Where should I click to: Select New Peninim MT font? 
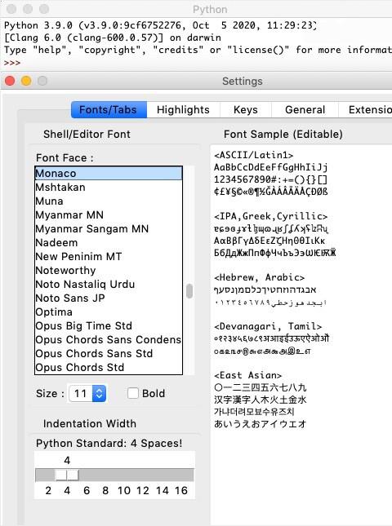click(x=109, y=256)
